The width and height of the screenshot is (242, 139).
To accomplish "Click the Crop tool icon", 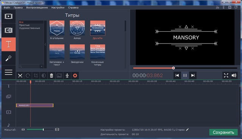I will click(36, 76).
